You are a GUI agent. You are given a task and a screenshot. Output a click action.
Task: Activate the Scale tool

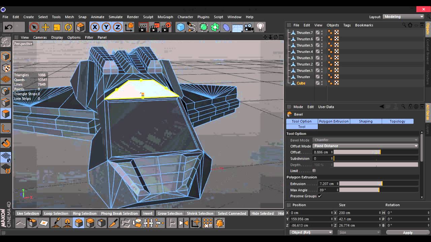pyautogui.click(x=57, y=27)
